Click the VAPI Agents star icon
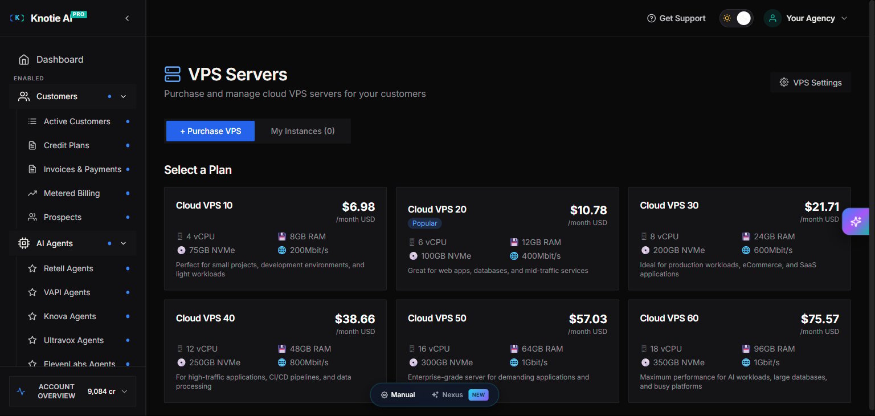The width and height of the screenshot is (875, 416). pyautogui.click(x=32, y=292)
